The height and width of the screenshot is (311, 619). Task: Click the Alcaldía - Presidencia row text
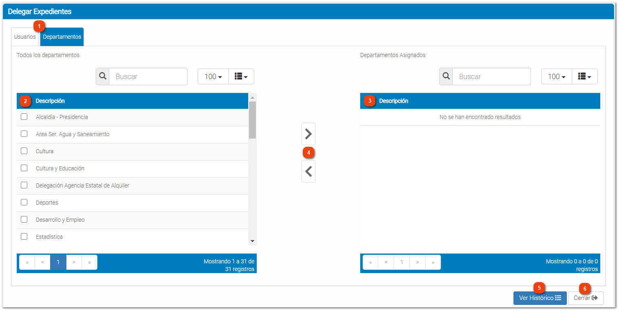click(62, 117)
